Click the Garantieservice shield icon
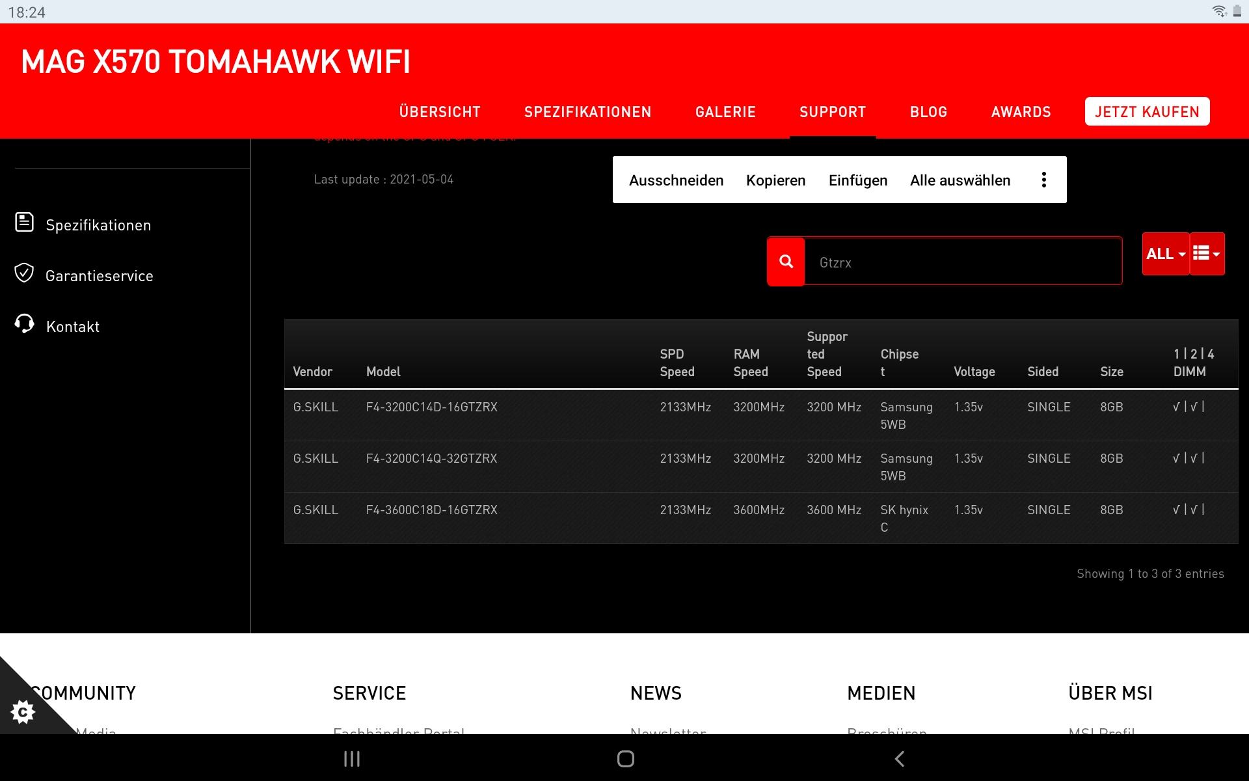Screen dimensions: 1249x781 coord(24,273)
